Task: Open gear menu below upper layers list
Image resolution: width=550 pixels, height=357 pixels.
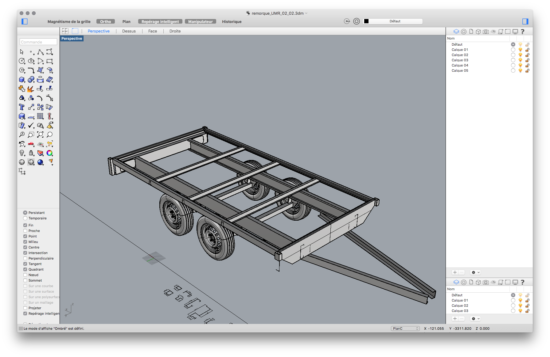Action: click(x=475, y=272)
